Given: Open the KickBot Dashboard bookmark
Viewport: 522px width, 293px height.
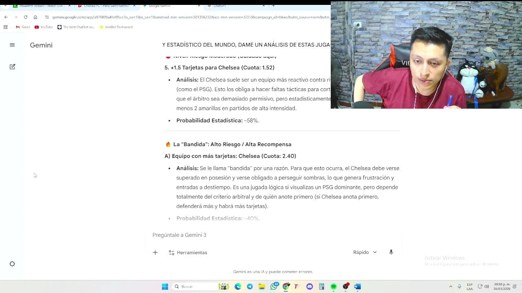Looking at the screenshot, I should coord(115,27).
